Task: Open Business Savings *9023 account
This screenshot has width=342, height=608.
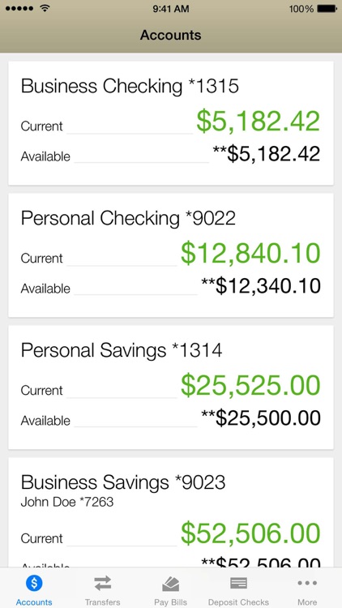Action: coord(171,512)
